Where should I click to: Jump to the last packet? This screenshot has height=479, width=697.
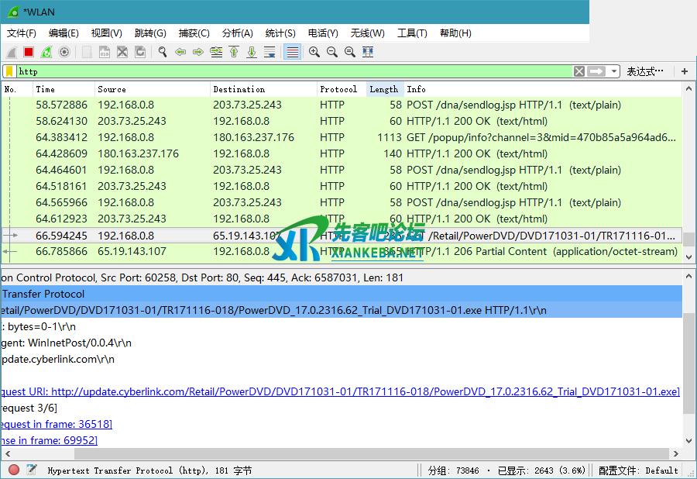tap(252, 52)
